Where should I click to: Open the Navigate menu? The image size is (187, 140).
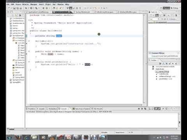coord(34,4)
